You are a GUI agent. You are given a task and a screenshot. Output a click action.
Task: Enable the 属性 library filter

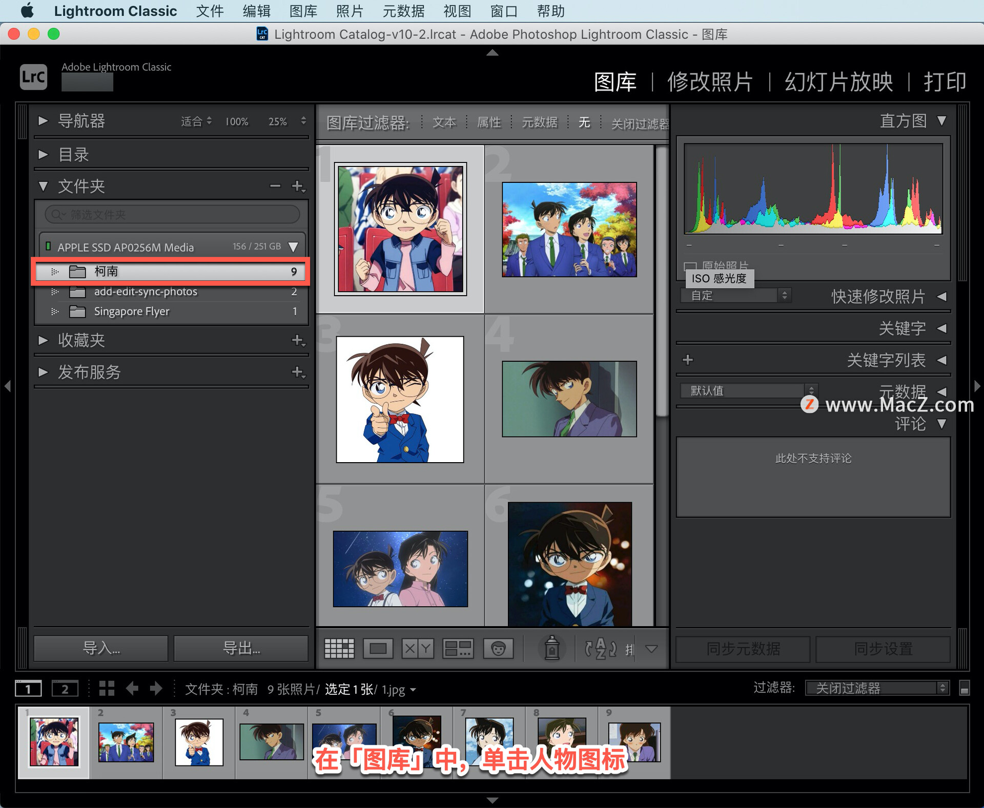coord(489,122)
